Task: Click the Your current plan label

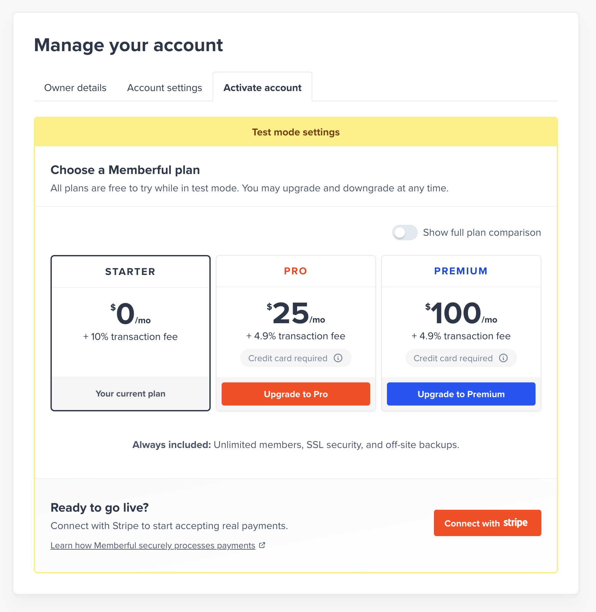Action: (130, 393)
